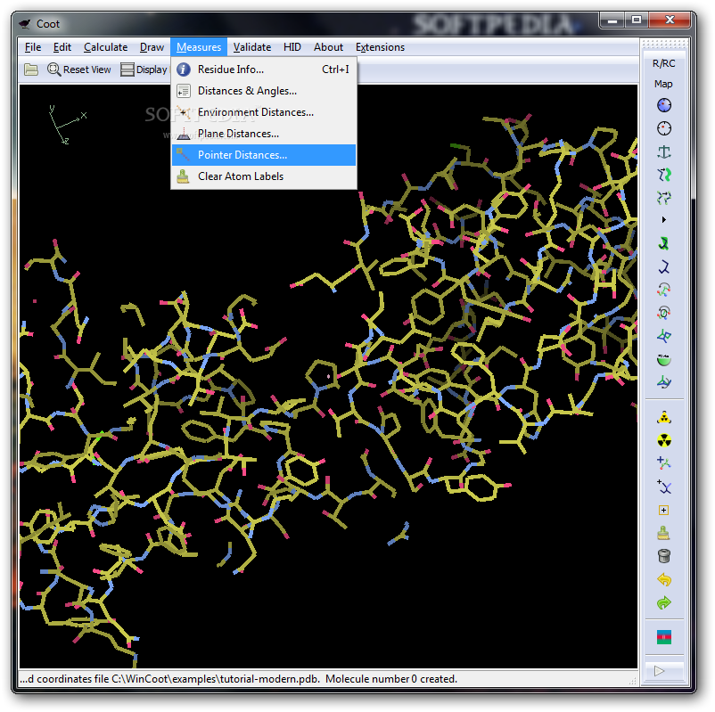This screenshot has height=712, width=715.
Task: Select Pointer Distances... menu entry
Action: 264,155
